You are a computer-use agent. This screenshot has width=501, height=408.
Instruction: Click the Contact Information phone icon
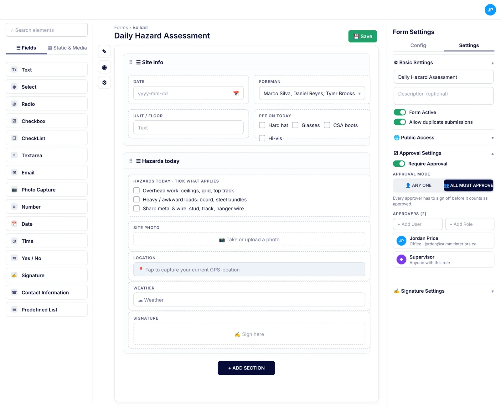coord(14,292)
